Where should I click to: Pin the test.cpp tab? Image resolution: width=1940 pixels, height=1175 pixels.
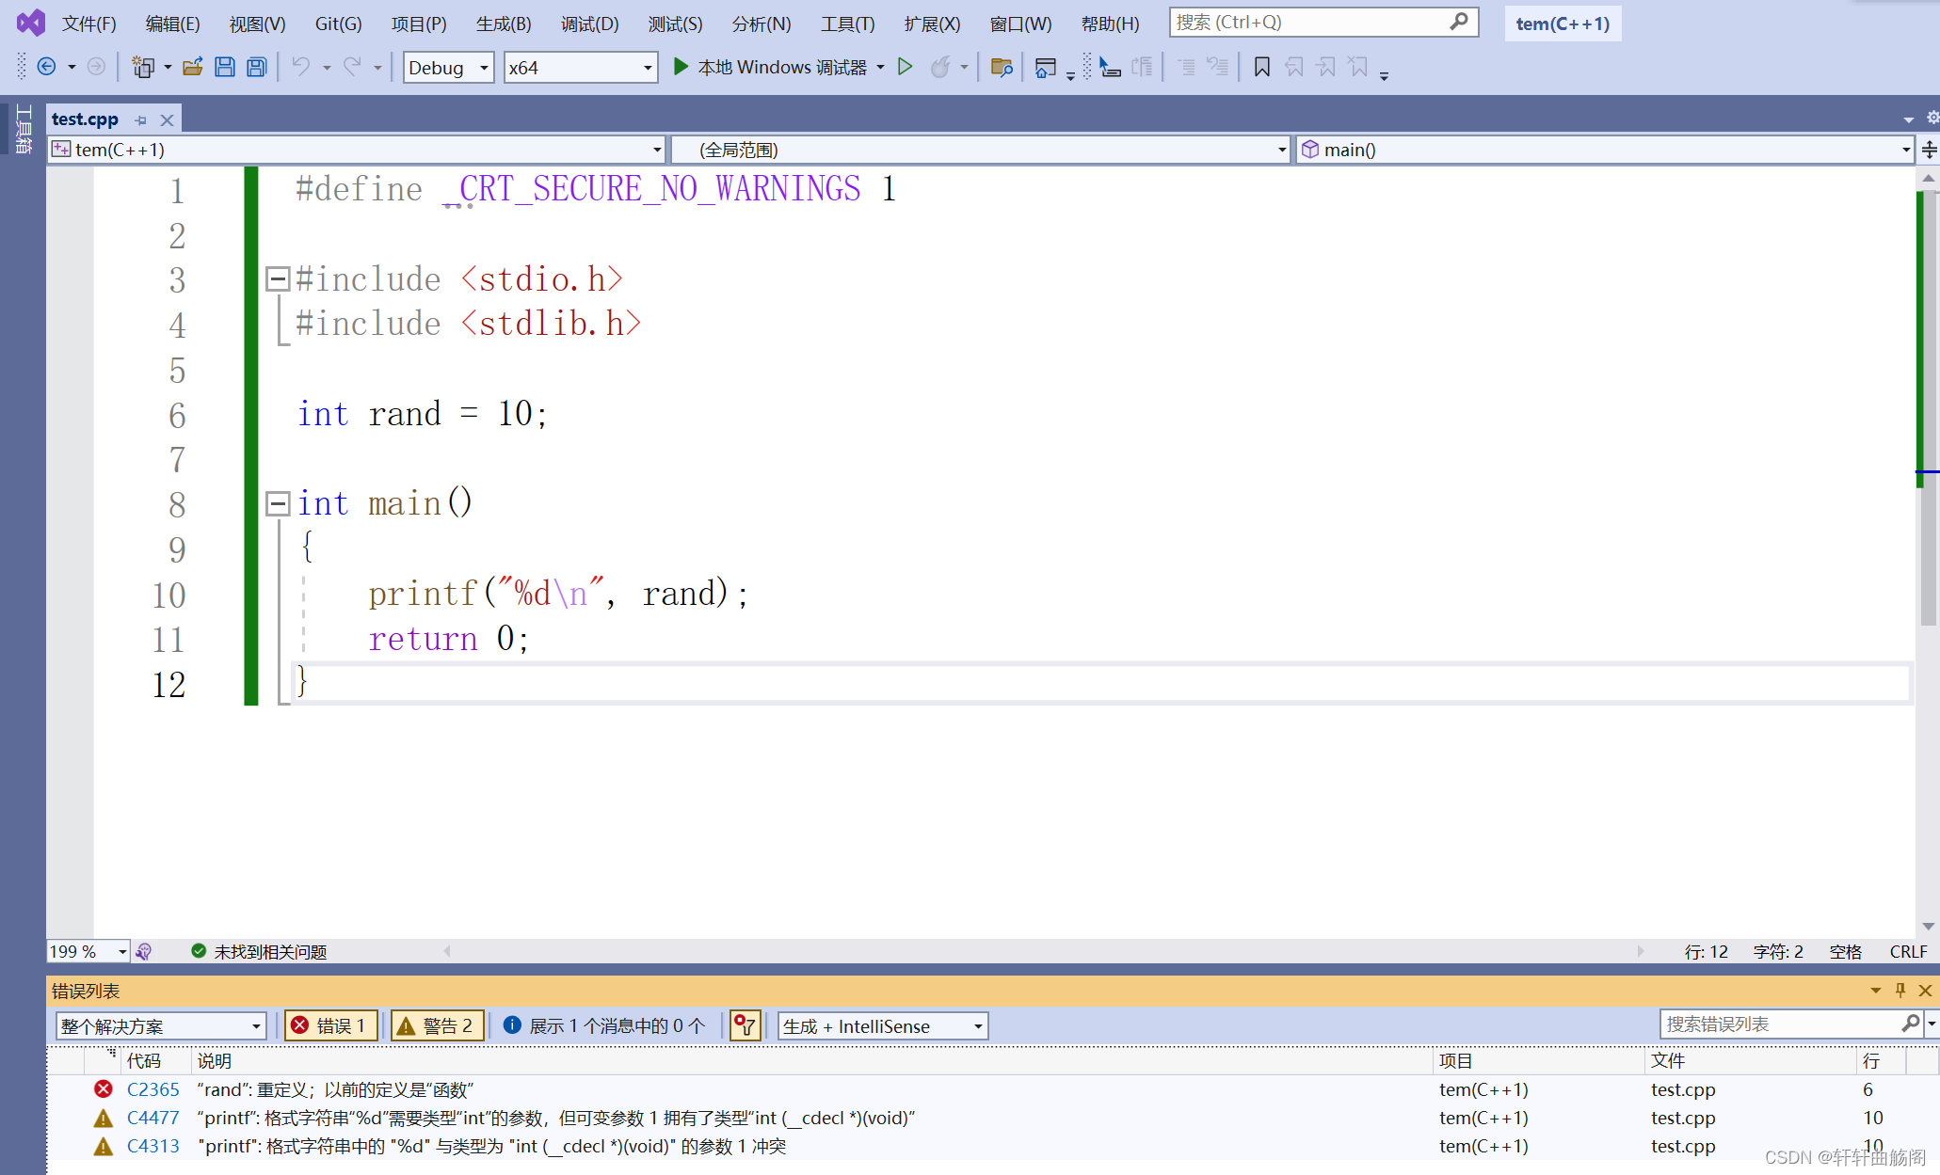(141, 119)
